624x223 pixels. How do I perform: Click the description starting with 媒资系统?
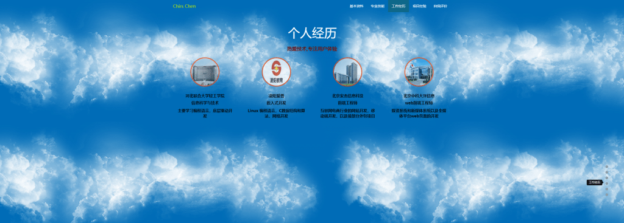click(x=419, y=114)
